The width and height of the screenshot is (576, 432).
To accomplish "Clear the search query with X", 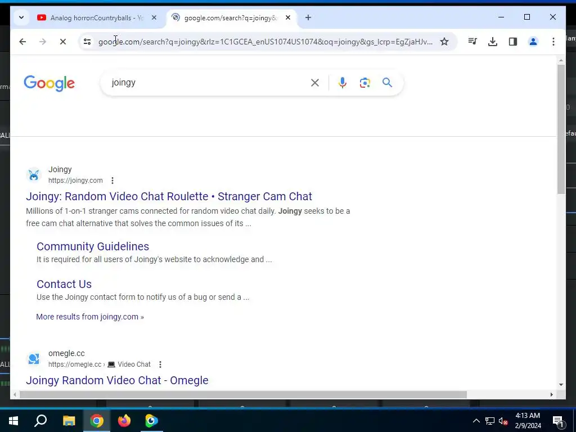I will tap(315, 83).
